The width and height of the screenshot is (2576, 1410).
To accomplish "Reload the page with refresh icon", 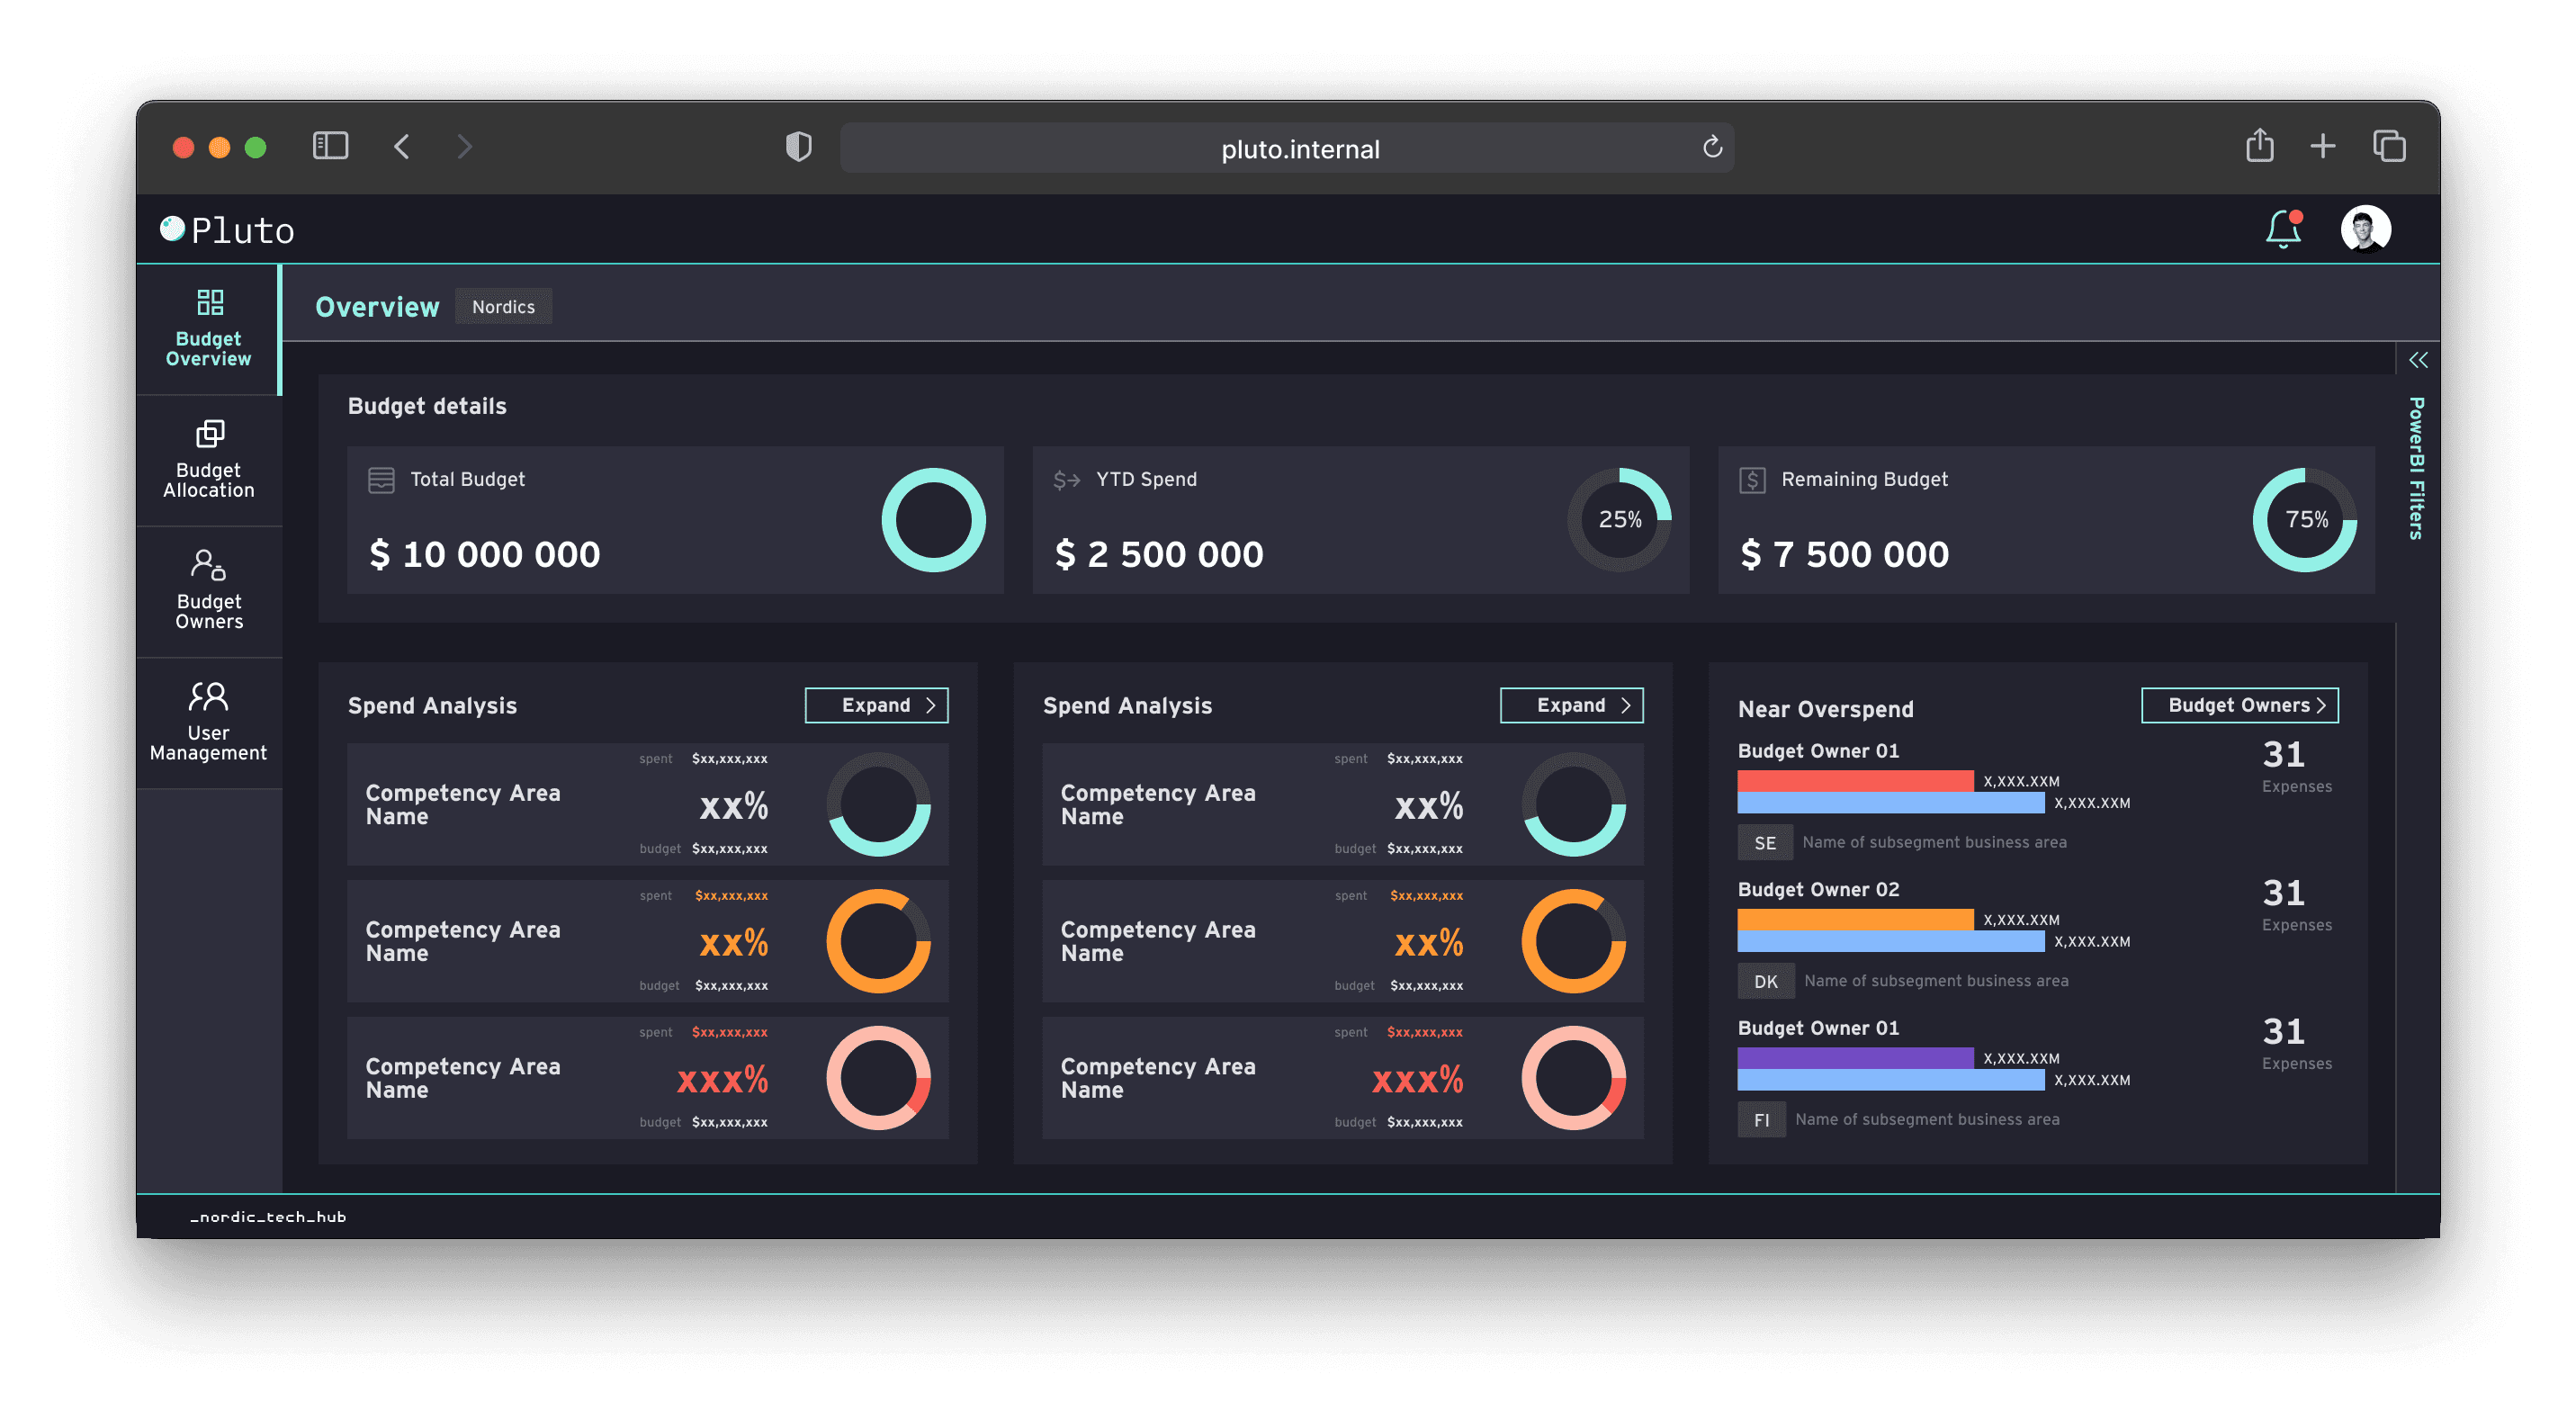I will (x=1712, y=148).
